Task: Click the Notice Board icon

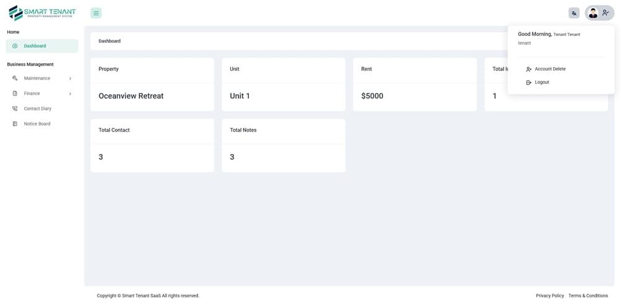Action: pos(15,124)
